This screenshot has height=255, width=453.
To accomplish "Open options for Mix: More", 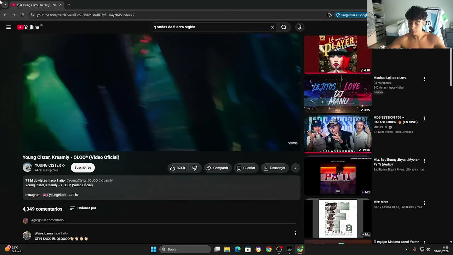I will click(424, 203).
